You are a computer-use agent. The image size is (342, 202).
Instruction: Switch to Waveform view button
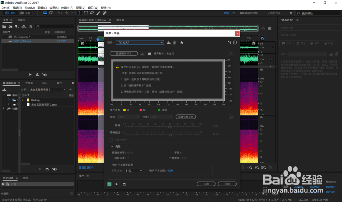point(10,13)
